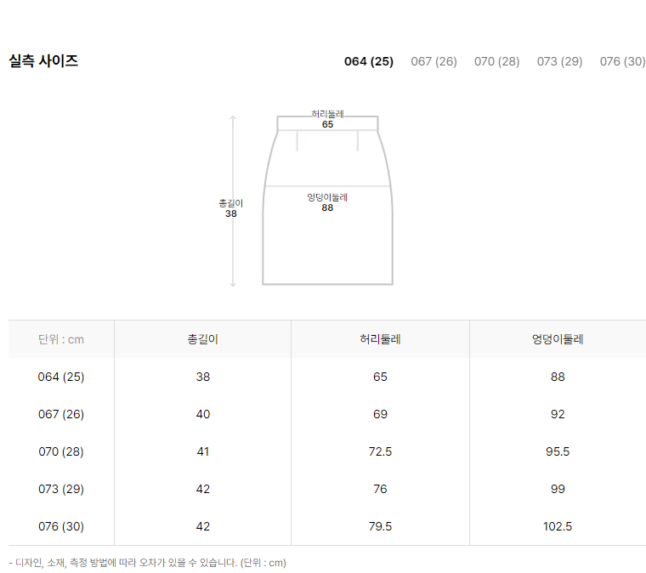
Task: Click the 단위 : cm header cell
Action: coord(61,339)
